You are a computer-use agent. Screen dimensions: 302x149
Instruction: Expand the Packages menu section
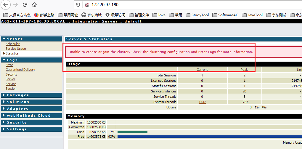(31, 95)
